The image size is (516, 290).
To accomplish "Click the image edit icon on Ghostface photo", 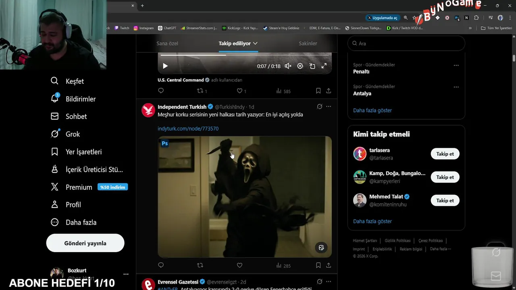I will click(321, 248).
